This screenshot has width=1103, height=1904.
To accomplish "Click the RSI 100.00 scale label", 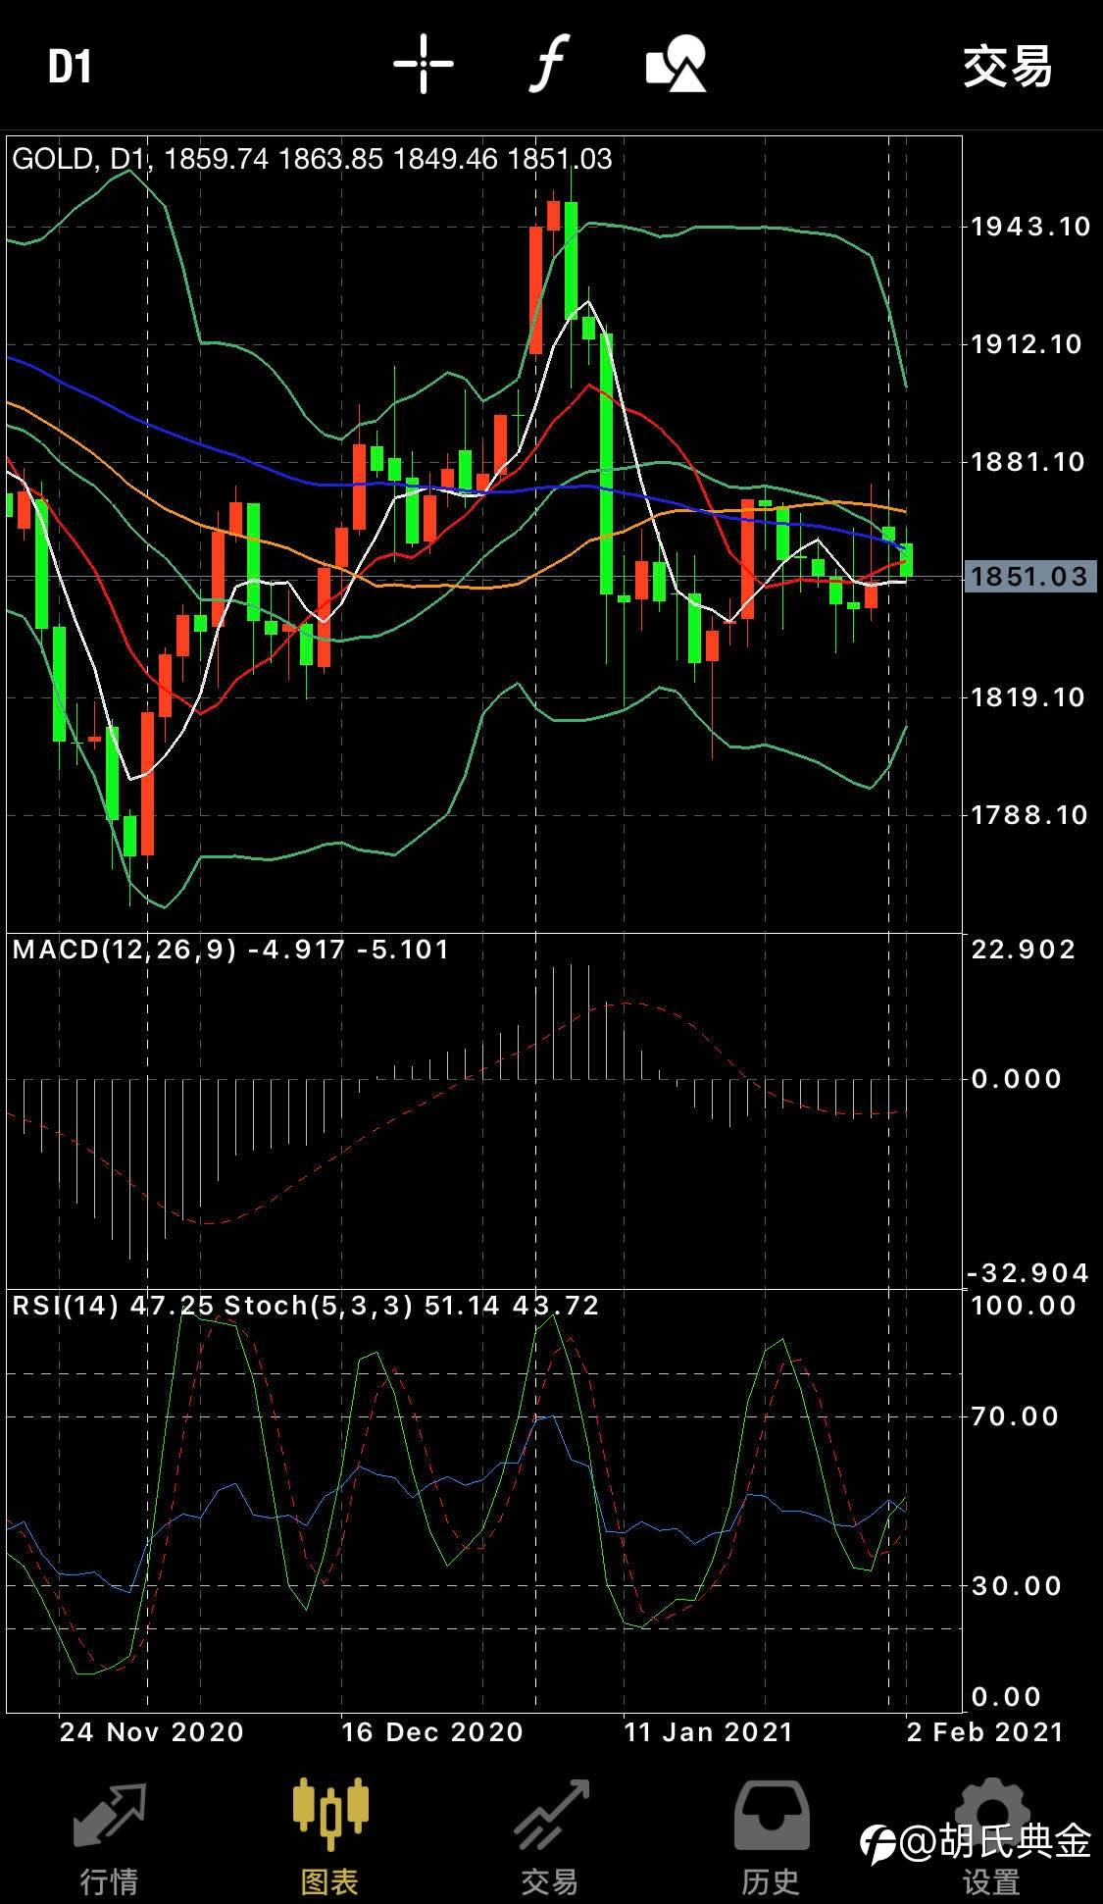I will coord(1024,1306).
